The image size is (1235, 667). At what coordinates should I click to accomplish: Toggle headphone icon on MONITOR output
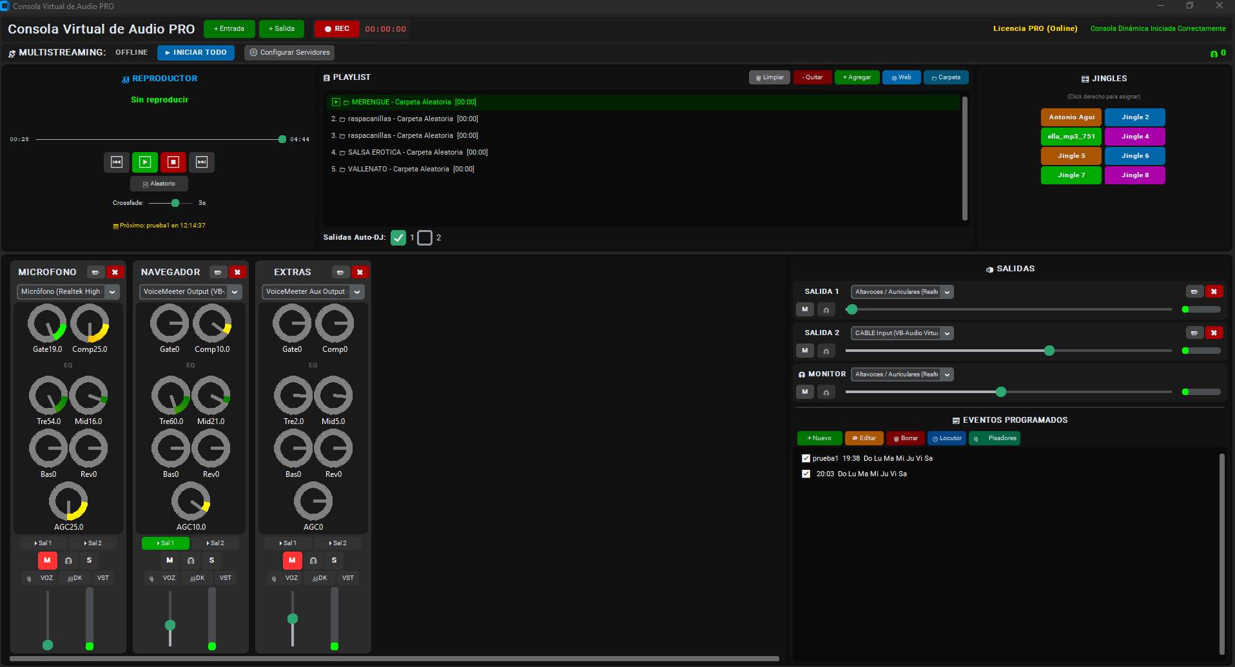[826, 392]
